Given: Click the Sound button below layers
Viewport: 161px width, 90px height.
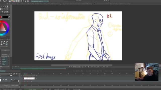Looking at the screenshot, I should pos(6,85).
